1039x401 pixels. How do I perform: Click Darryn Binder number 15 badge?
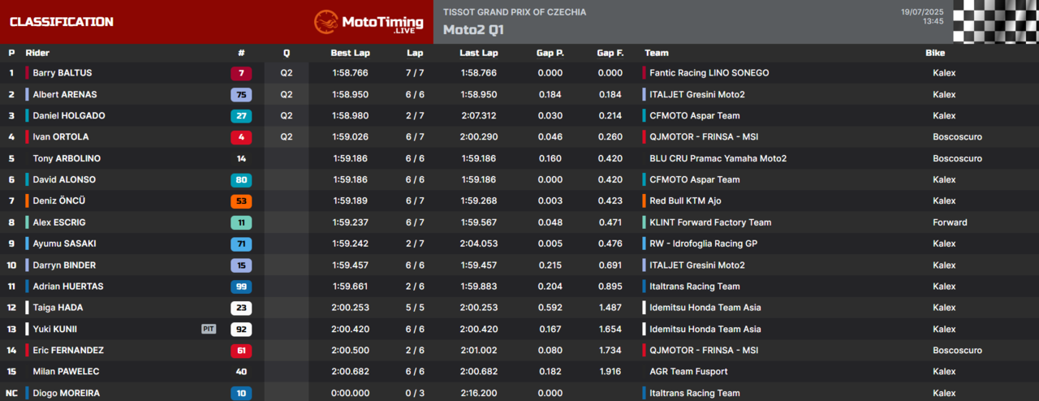click(241, 265)
